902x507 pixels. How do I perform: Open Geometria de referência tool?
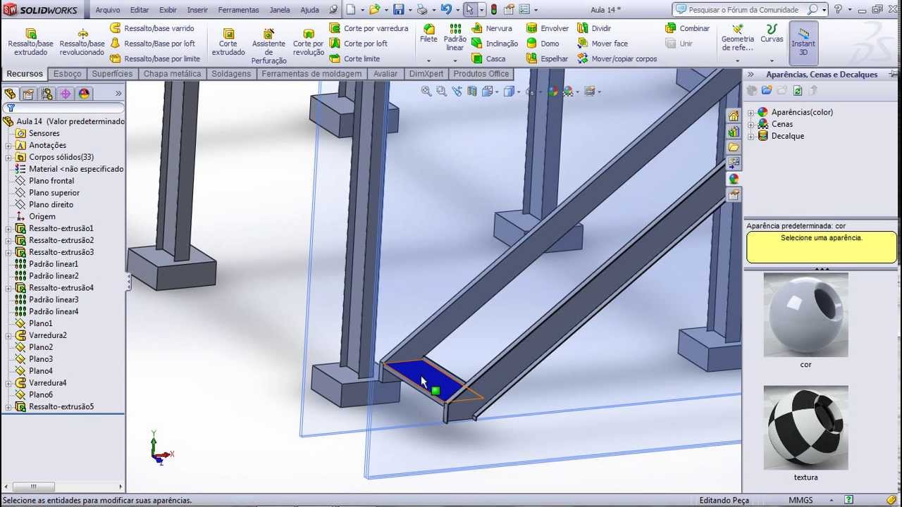pyautogui.click(x=737, y=38)
